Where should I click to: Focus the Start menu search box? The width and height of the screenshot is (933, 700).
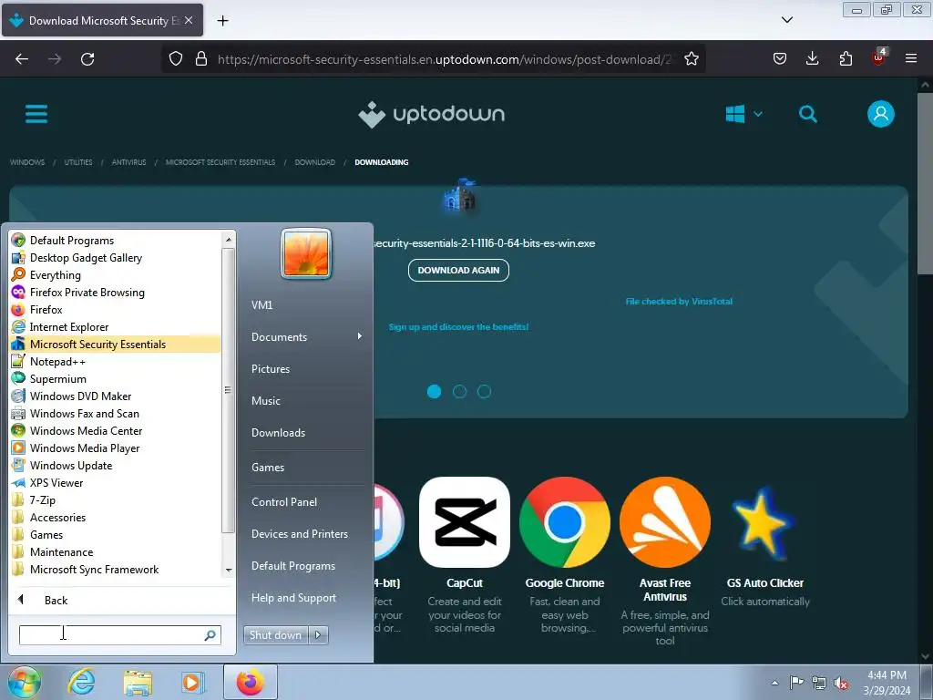[x=119, y=635]
